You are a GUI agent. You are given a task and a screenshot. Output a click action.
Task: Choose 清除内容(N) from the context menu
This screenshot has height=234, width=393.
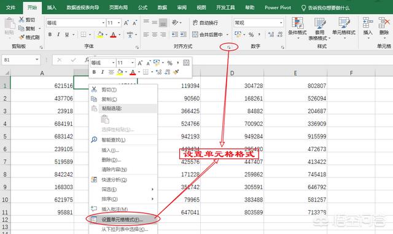pyautogui.click(x=123, y=170)
